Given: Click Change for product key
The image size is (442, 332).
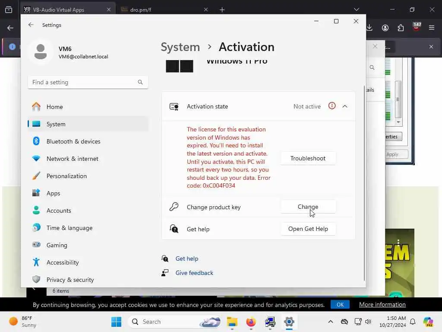Looking at the screenshot, I should [308, 207].
